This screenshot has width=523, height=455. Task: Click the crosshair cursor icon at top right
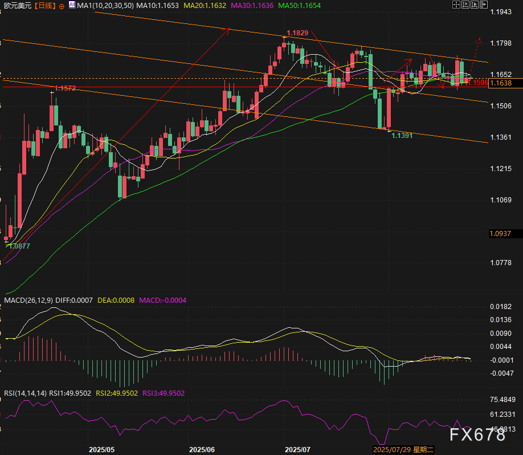click(x=456, y=5)
